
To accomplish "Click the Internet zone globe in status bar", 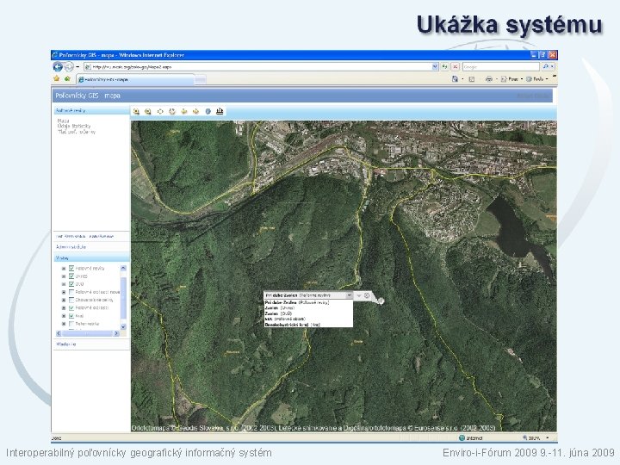I will coord(462,437).
